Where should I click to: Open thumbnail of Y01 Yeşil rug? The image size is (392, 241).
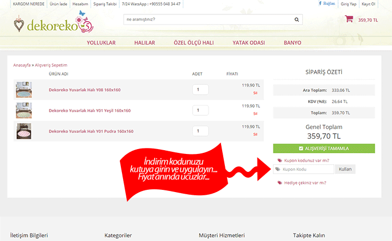tap(24, 110)
